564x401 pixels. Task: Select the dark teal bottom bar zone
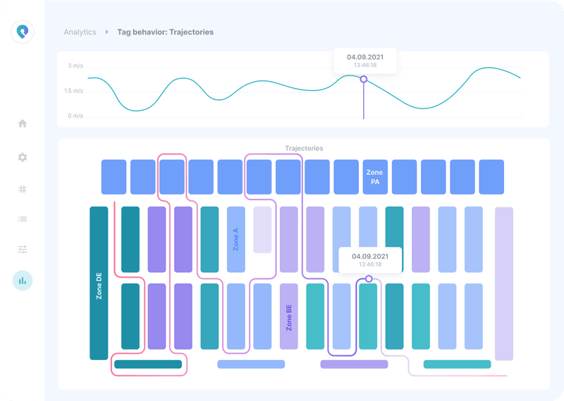pyautogui.click(x=148, y=364)
